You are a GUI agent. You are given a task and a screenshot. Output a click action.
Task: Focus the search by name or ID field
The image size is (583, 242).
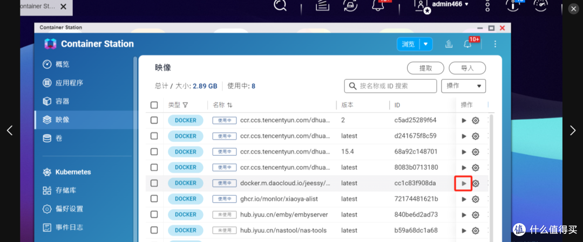point(390,86)
